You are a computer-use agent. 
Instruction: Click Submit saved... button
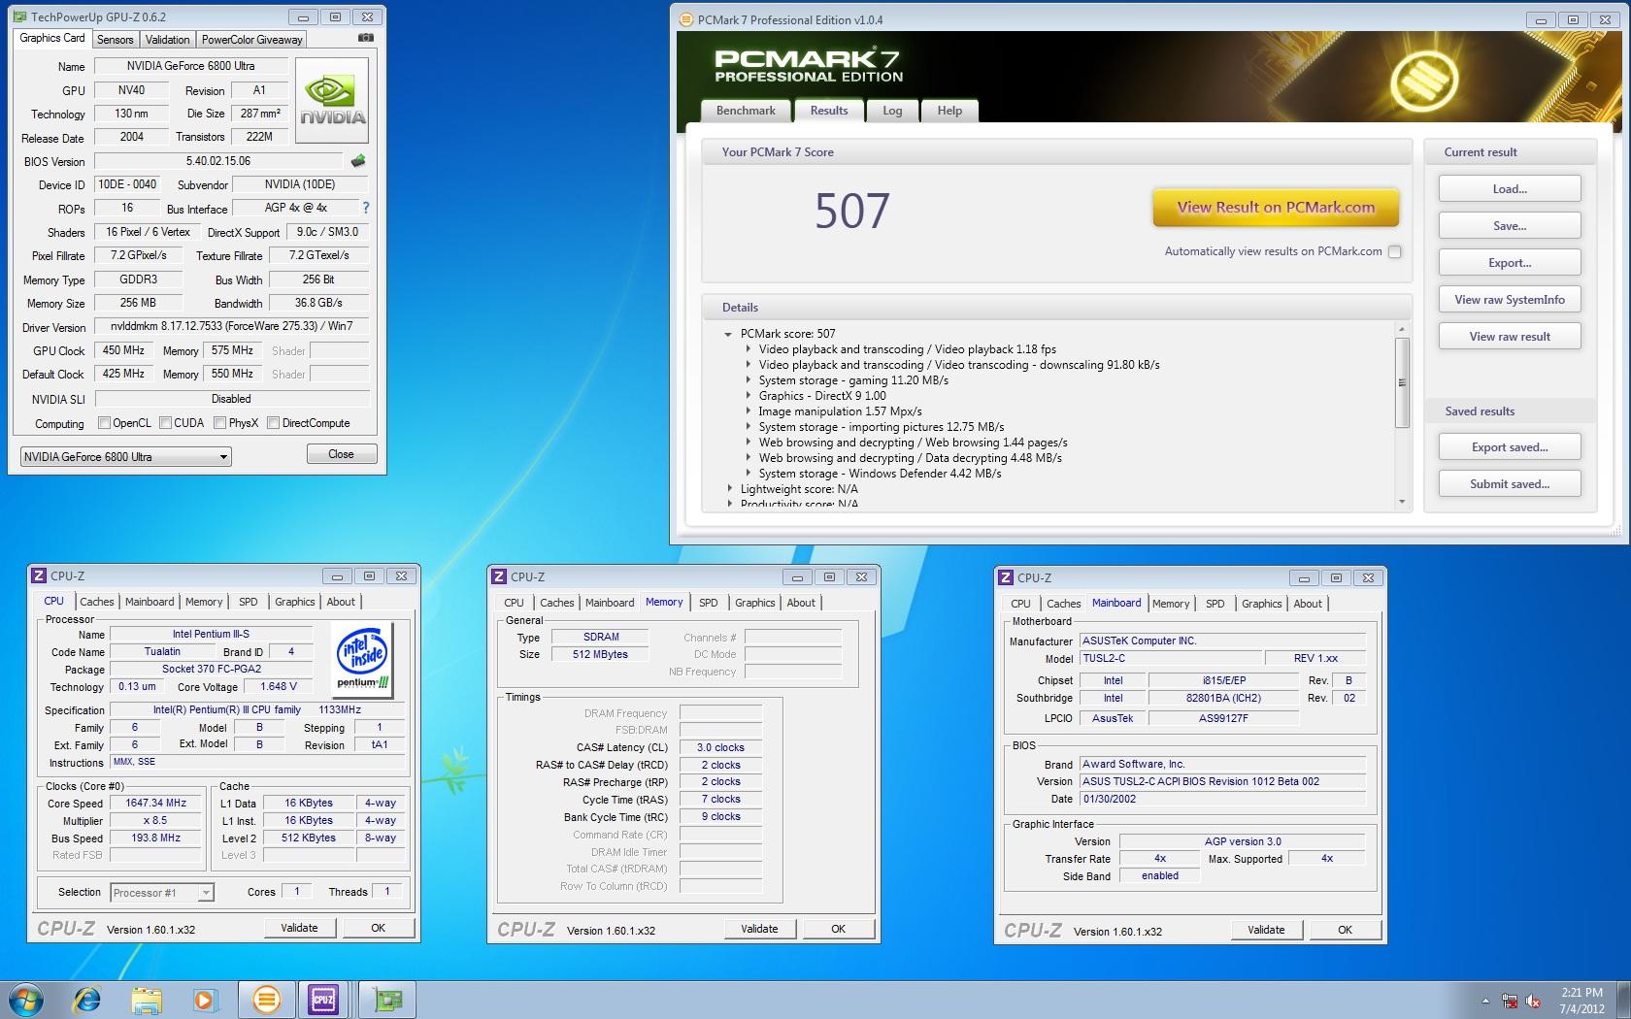point(1510,484)
